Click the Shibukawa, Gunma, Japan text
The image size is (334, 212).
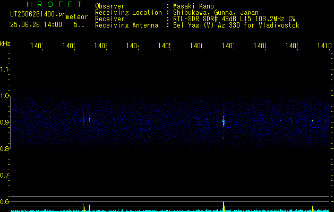click(216, 13)
